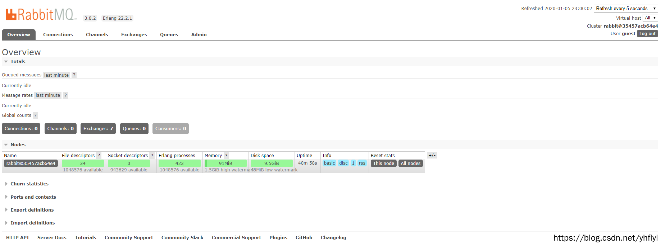Click the Erlang 22.2.1 label
Image resolution: width=661 pixels, height=246 pixels.
(117, 18)
